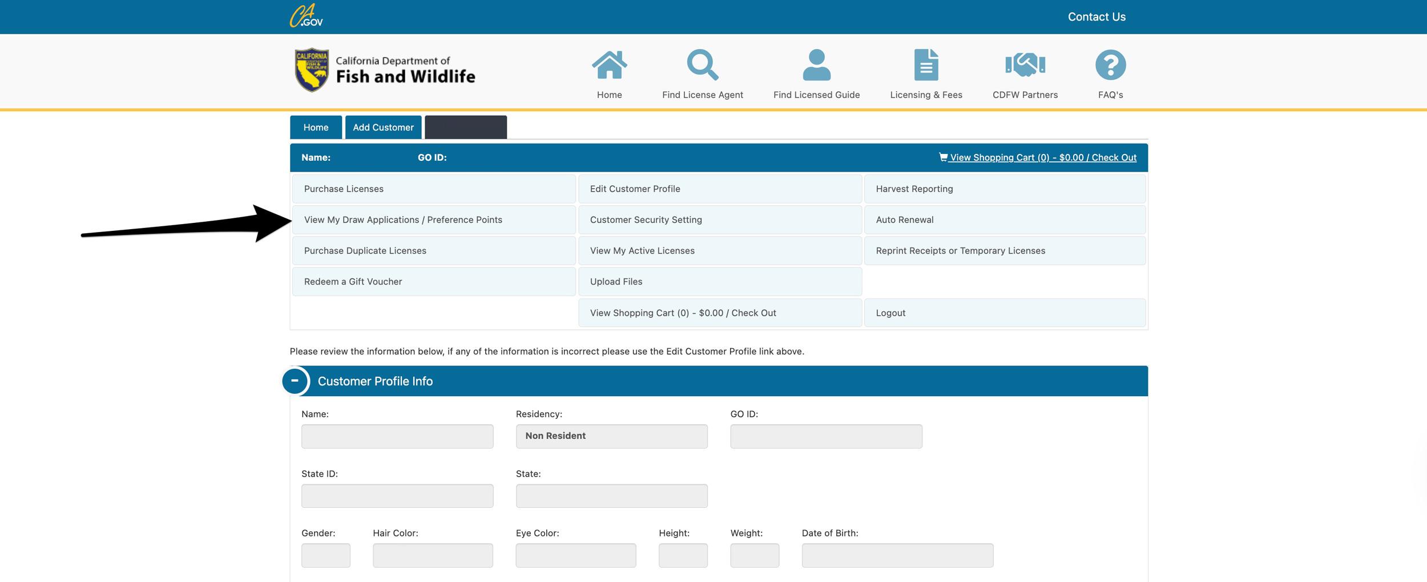Open Purchase Licenses menu option

coord(344,189)
